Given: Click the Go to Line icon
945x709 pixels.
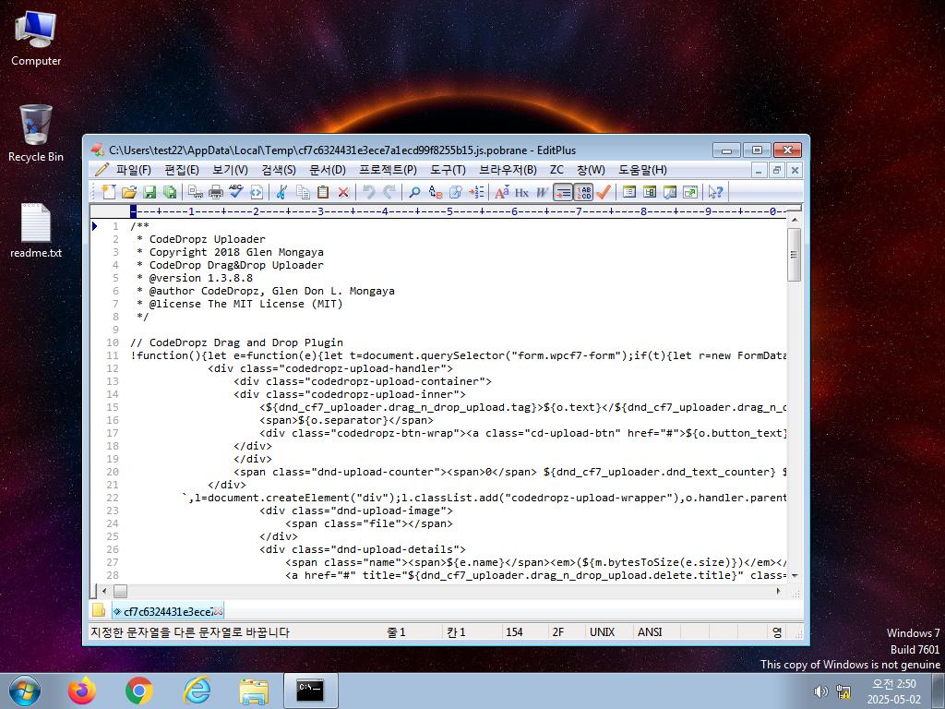Looking at the screenshot, I should click(476, 192).
